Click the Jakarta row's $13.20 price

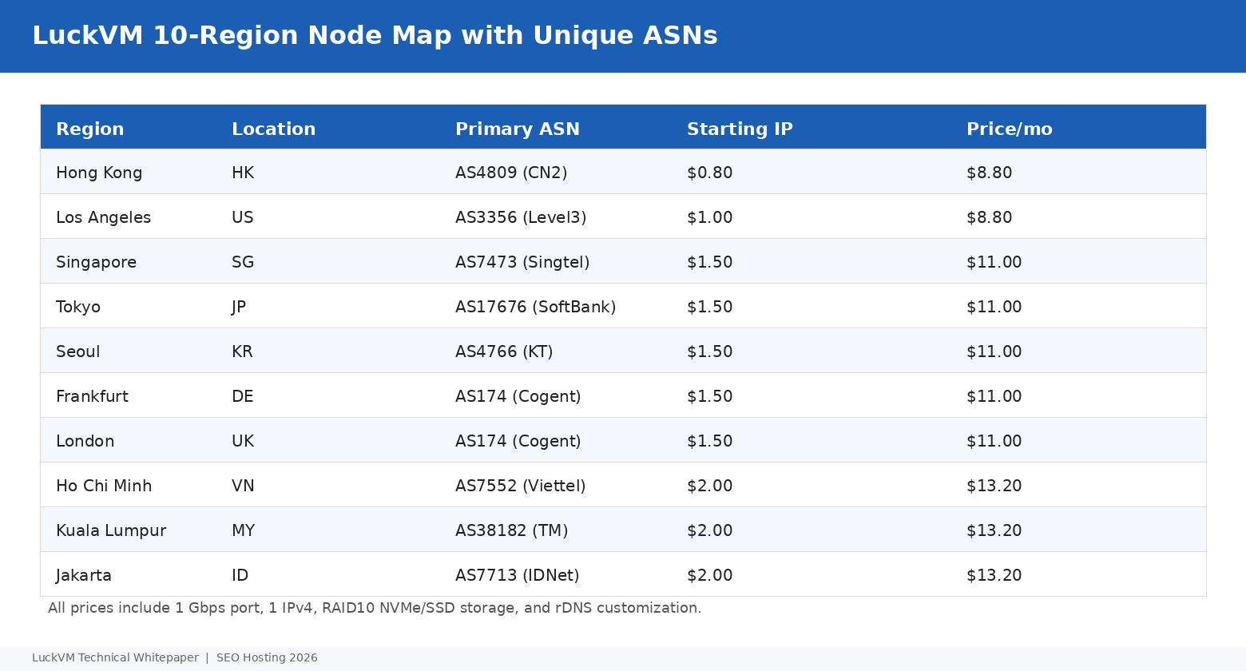click(994, 575)
